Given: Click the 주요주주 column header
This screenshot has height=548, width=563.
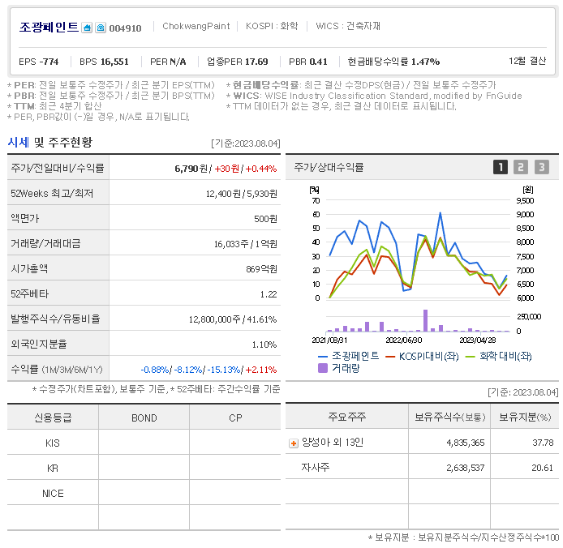Looking at the screenshot, I should coord(347,417).
